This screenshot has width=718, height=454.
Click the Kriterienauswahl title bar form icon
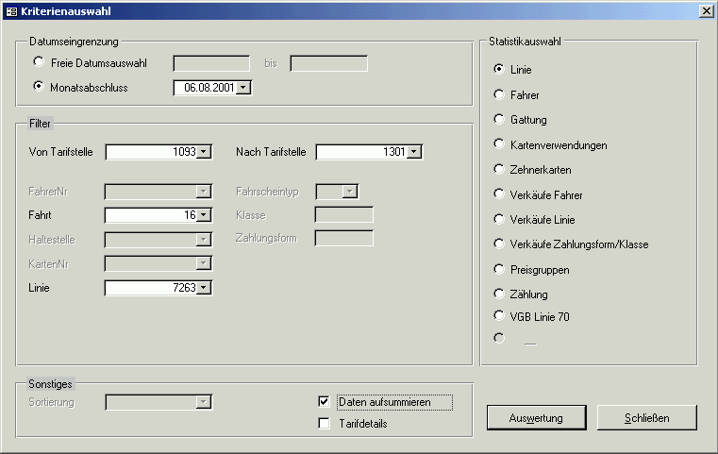(11, 11)
